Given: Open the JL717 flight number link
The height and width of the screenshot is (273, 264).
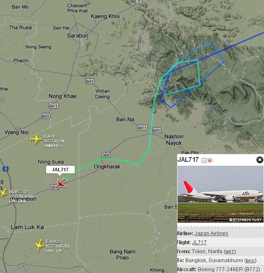Looking at the screenshot, I should click(x=199, y=243).
